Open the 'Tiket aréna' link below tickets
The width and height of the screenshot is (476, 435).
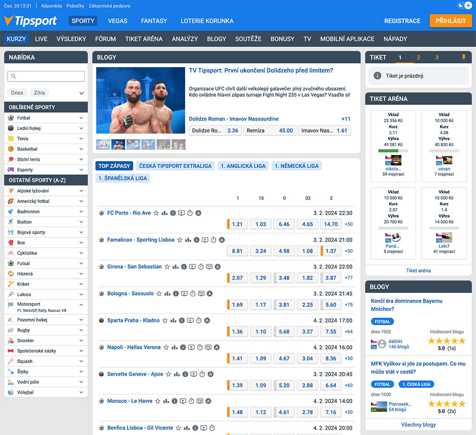[418, 270]
